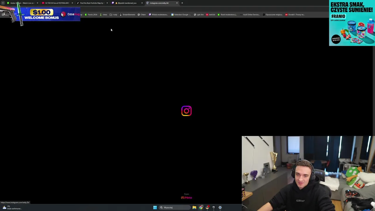Open a new browser tab
The image size is (375, 211).
[x=182, y=3]
